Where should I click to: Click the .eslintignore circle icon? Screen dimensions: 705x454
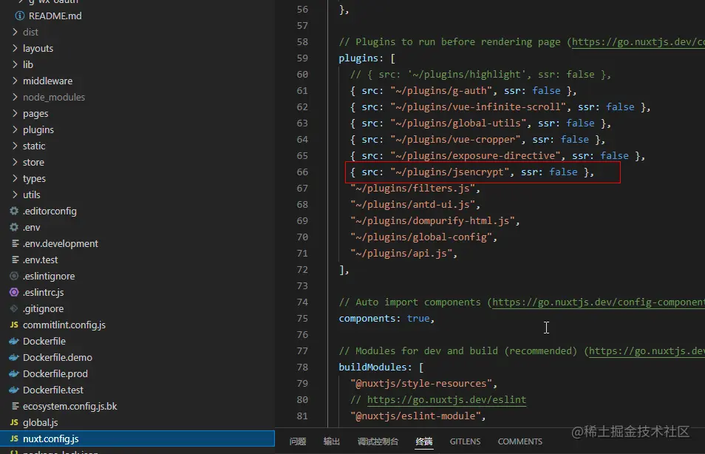point(14,276)
